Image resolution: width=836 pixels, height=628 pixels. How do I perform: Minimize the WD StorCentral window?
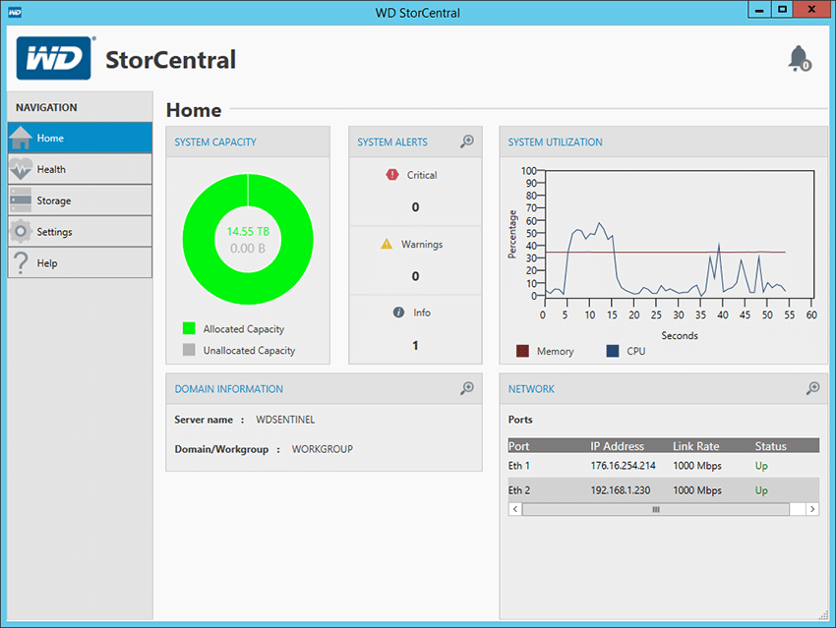759,9
